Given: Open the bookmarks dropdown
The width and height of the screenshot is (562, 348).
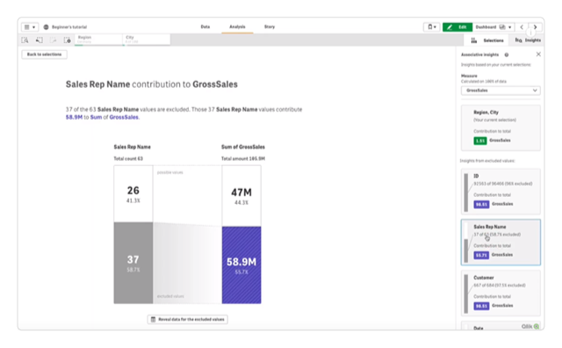Looking at the screenshot, I should 431,27.
